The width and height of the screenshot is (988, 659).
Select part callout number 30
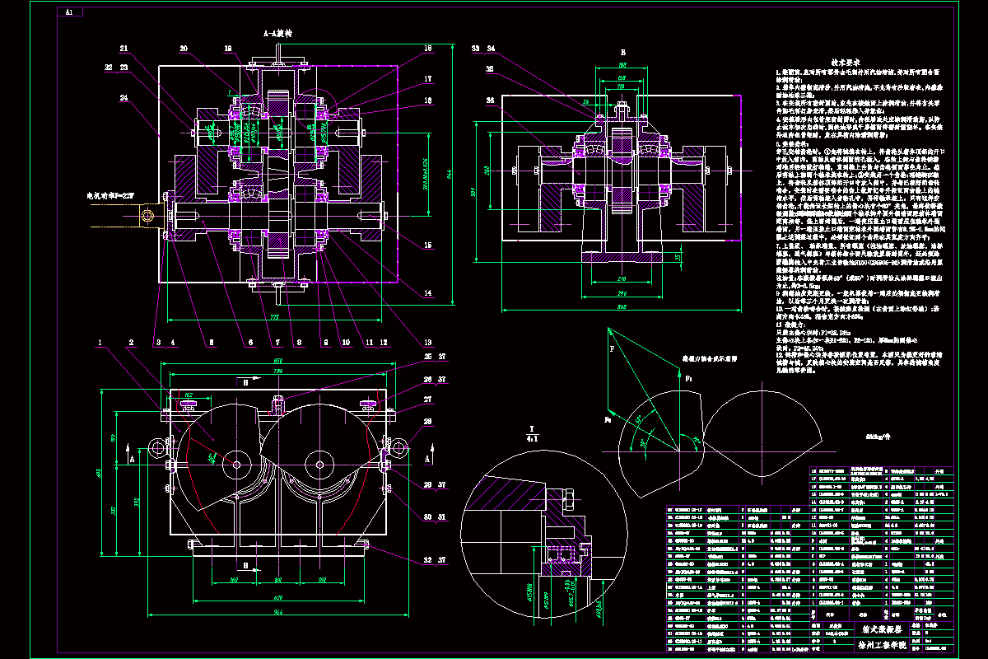coord(429,516)
